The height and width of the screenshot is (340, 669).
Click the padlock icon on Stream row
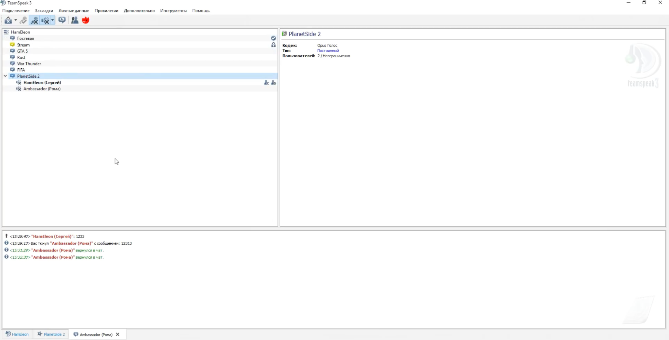click(x=273, y=45)
